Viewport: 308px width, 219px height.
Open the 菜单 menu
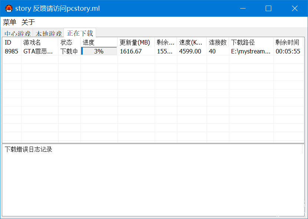[x=9, y=22]
